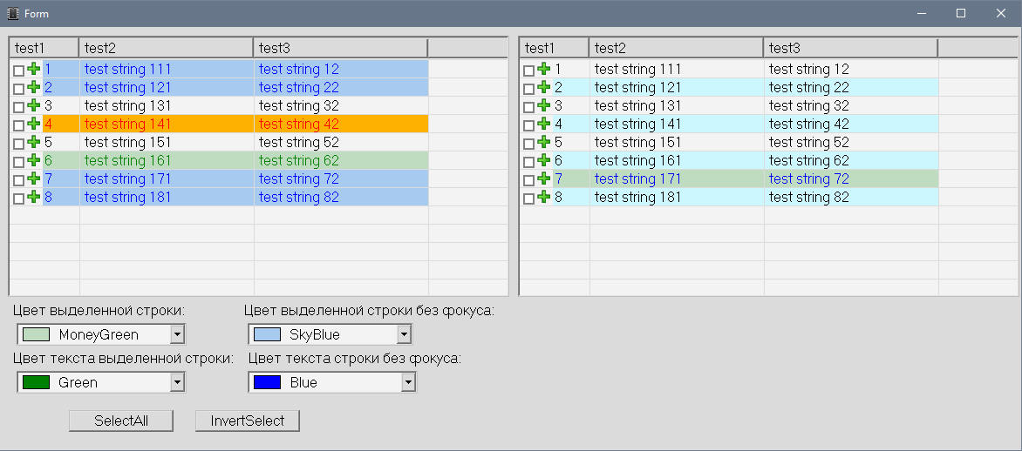1022x451 pixels.
Task: Open the Green text color dropdown
Action: pos(177,382)
